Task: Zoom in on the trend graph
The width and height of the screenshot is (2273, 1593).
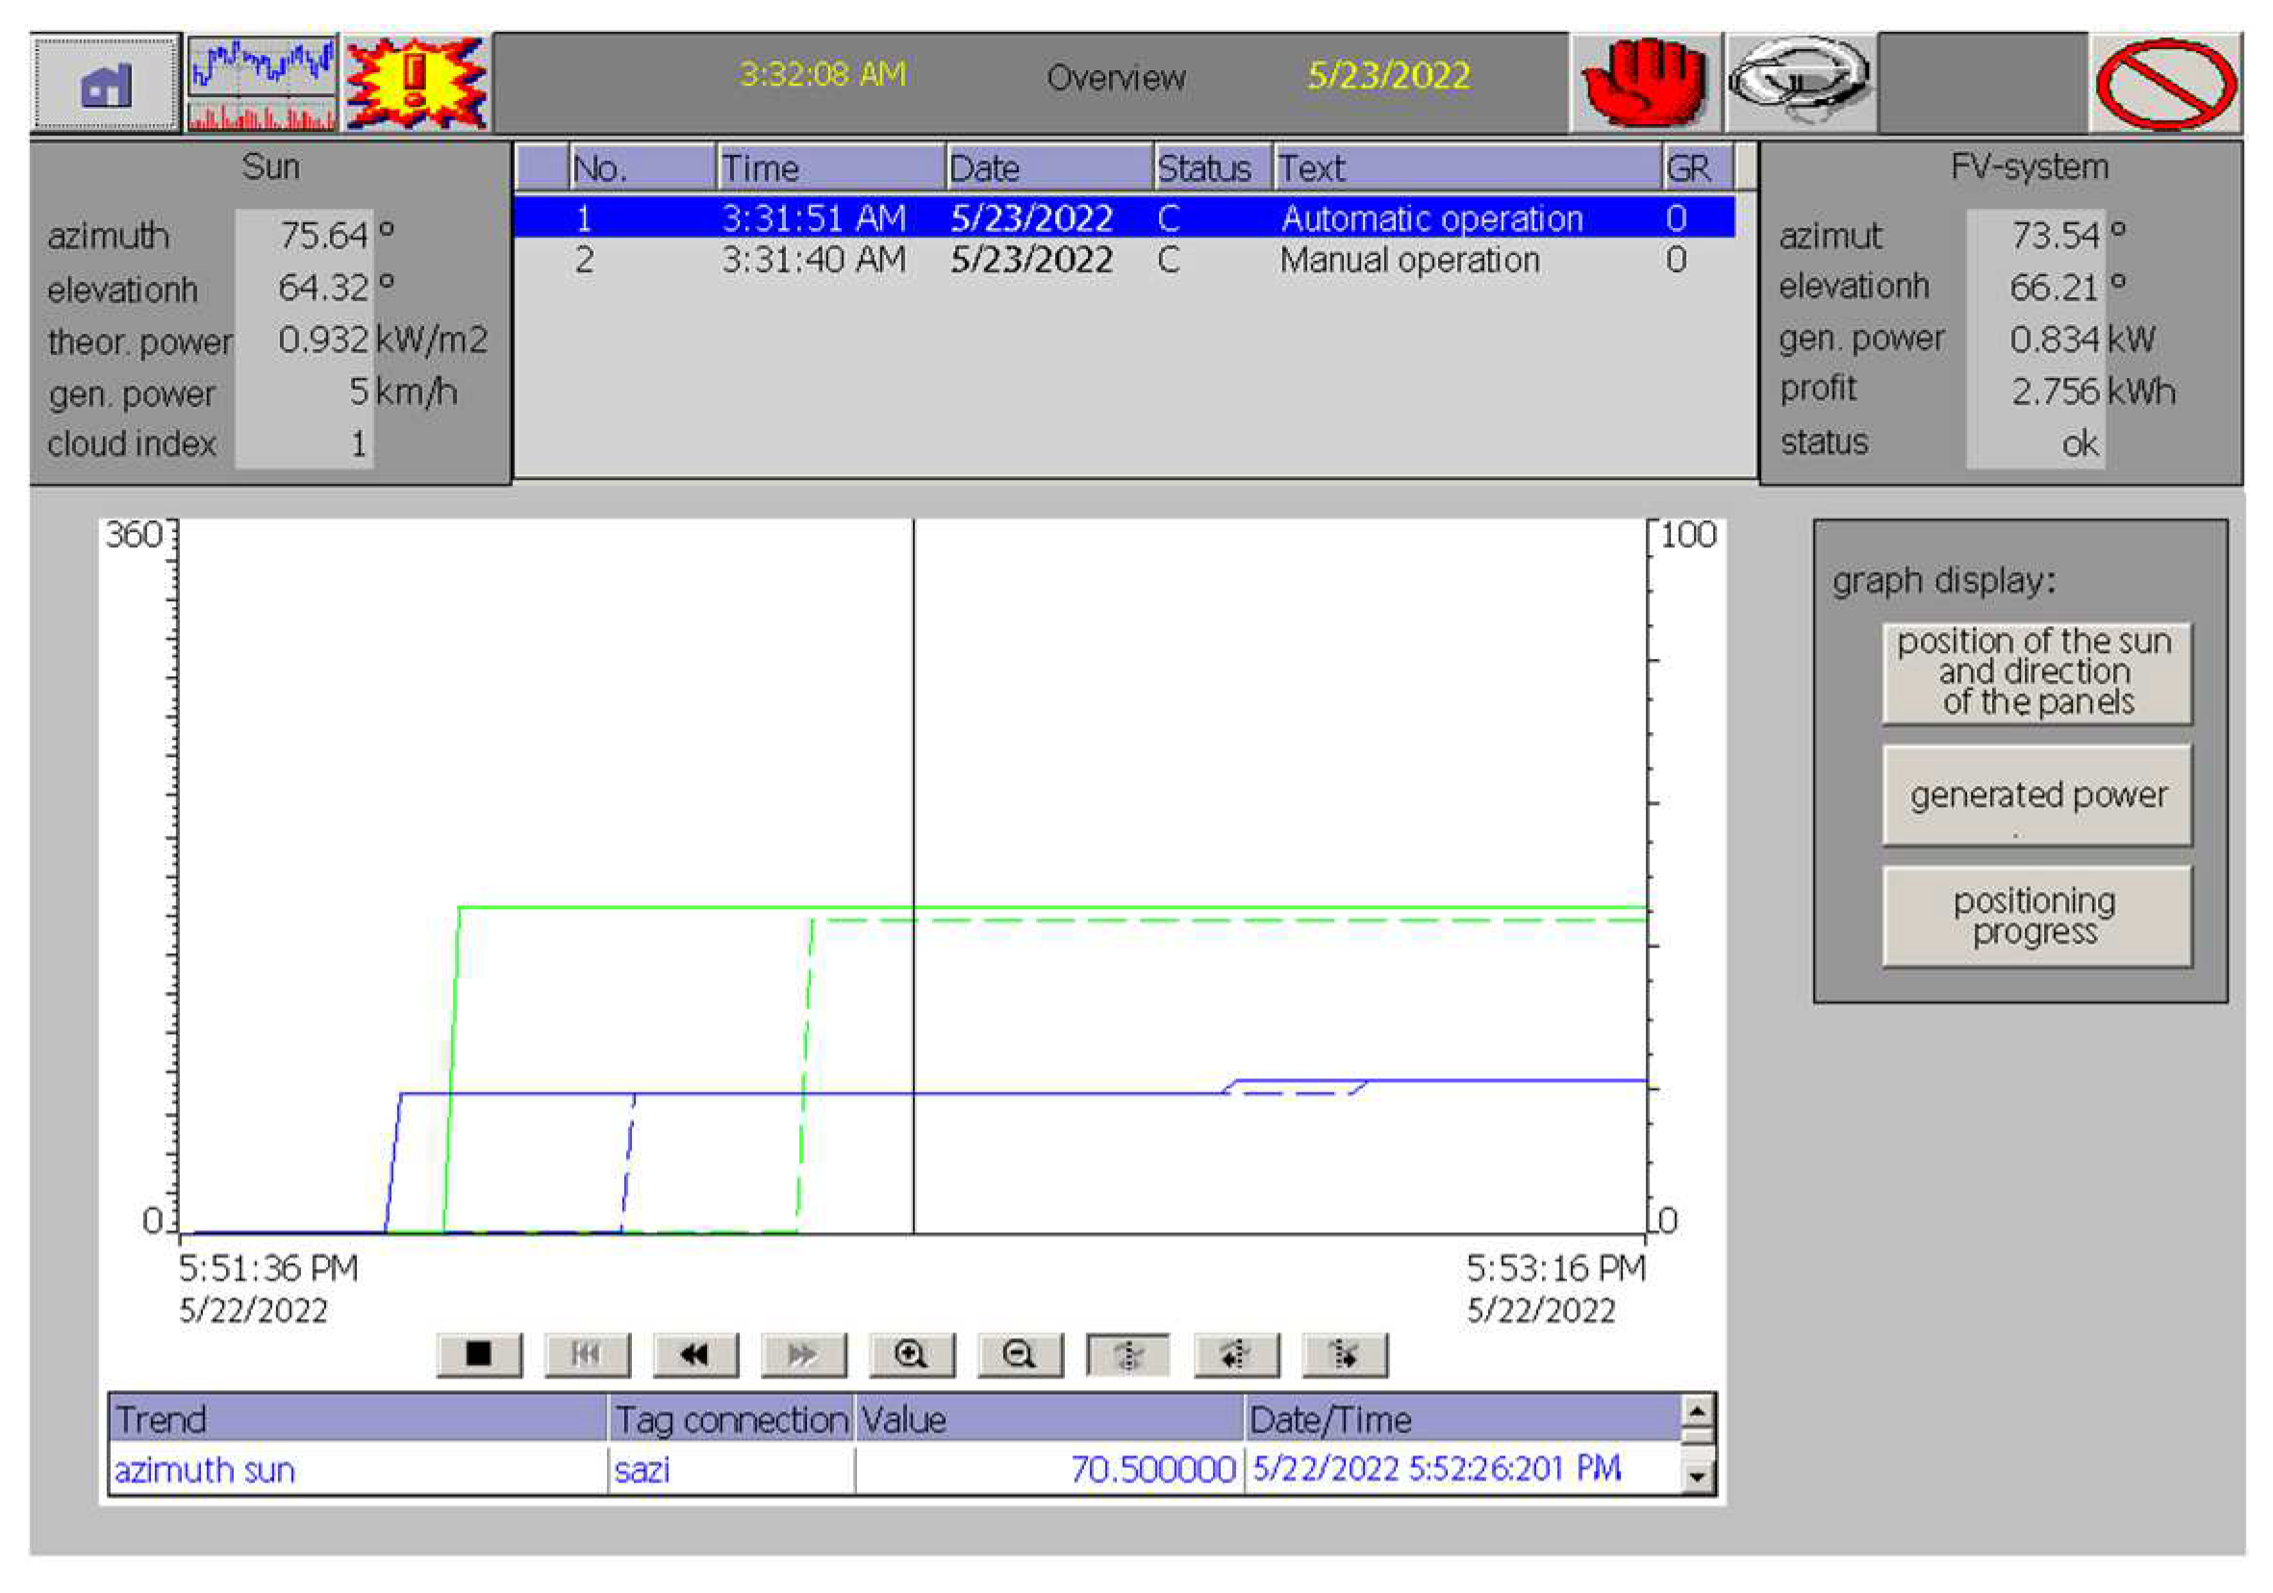Action: point(911,1353)
